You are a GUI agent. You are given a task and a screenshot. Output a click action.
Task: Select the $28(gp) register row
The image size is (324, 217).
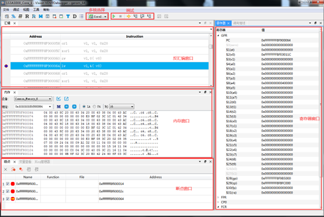click(x=268, y=178)
